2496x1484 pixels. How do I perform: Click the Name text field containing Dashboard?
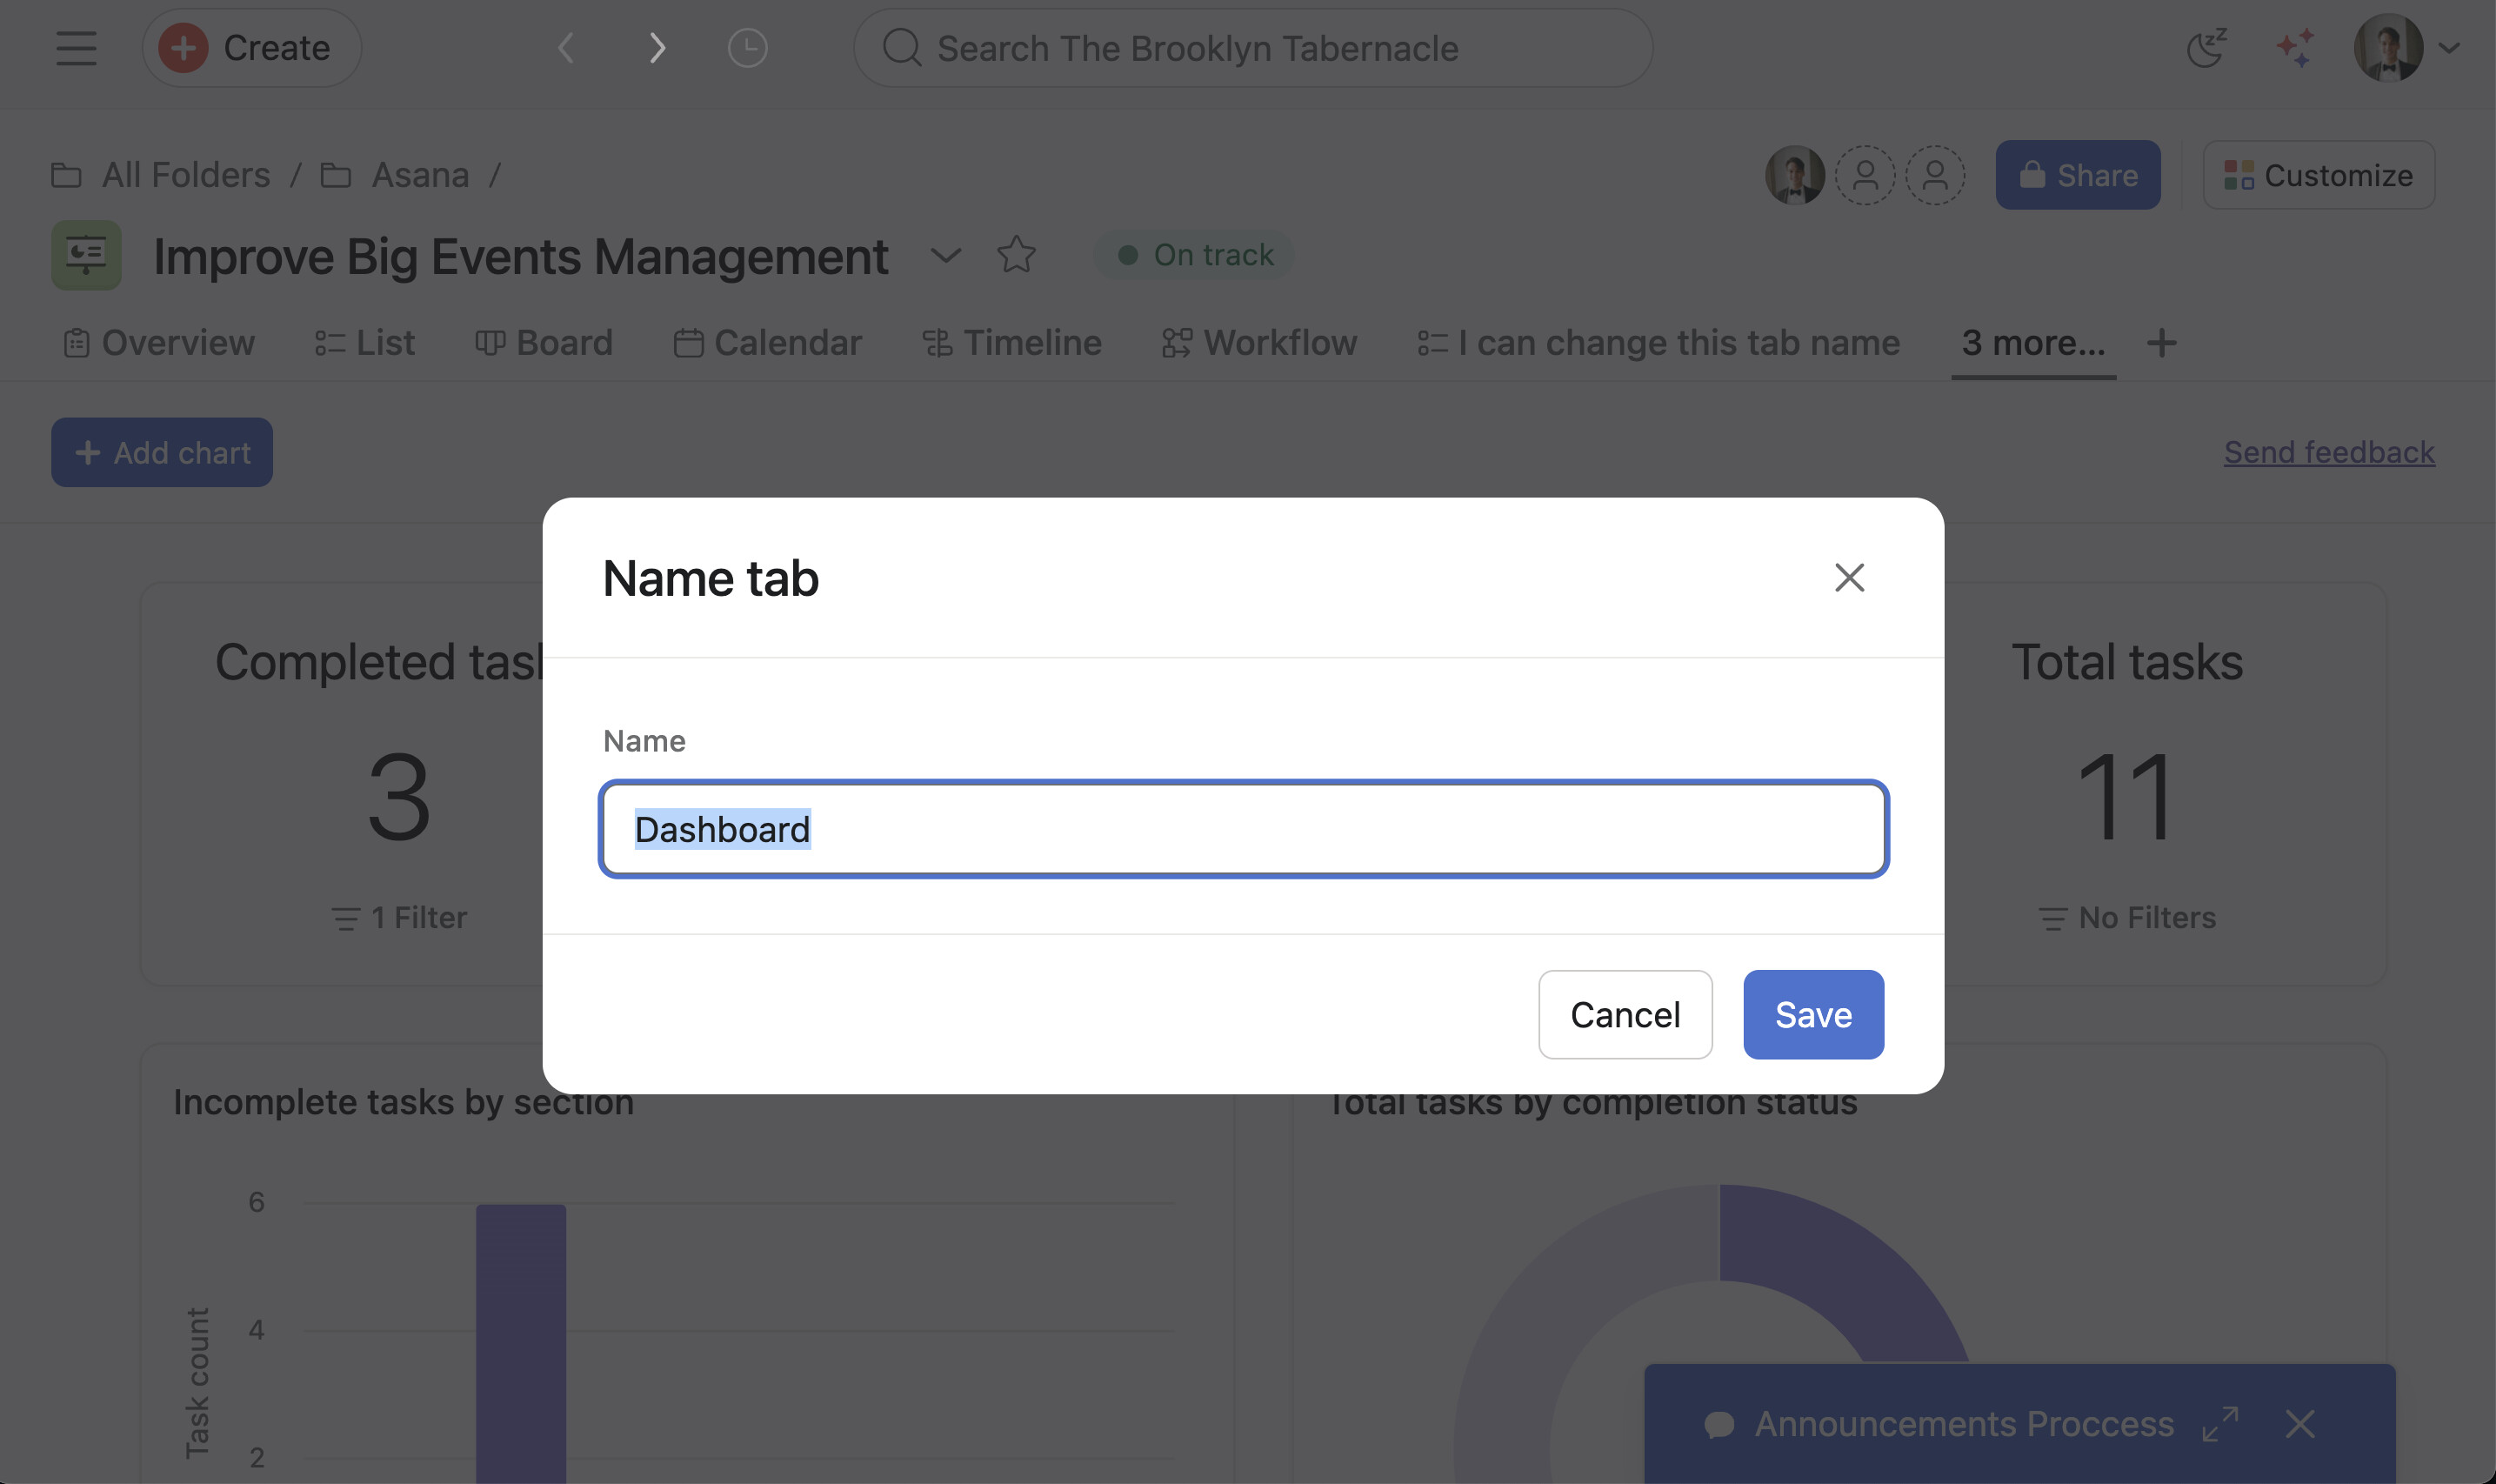click(x=1244, y=829)
